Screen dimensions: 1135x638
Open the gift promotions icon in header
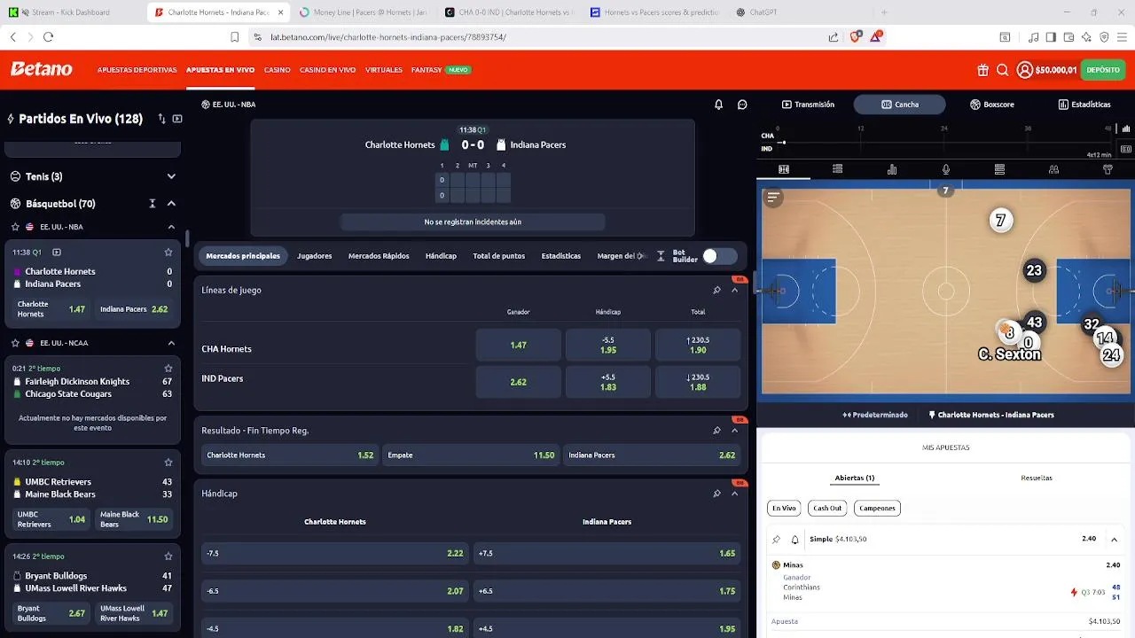tap(983, 70)
